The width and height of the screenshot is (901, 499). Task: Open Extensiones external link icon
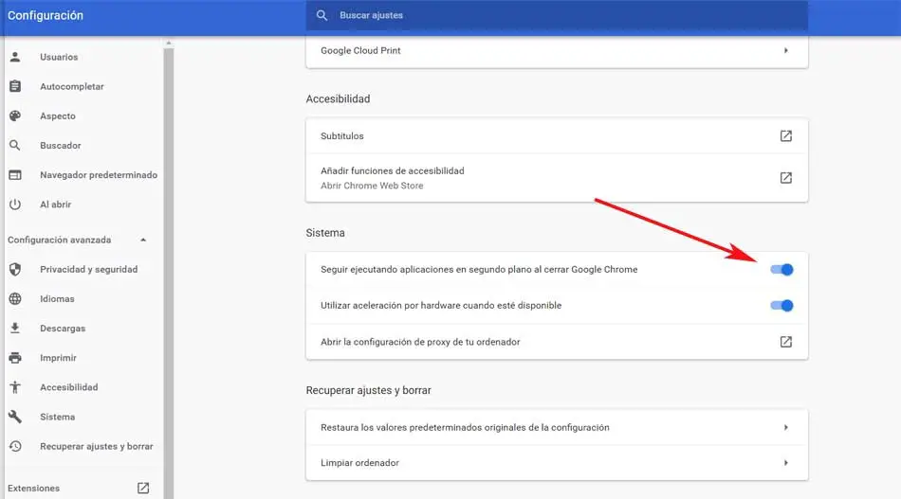(x=143, y=488)
